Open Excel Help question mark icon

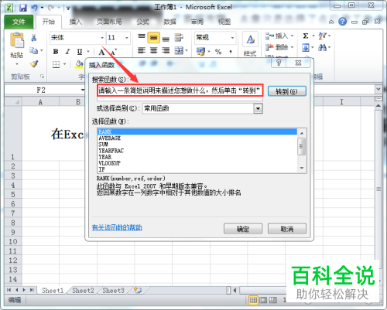coord(342,22)
